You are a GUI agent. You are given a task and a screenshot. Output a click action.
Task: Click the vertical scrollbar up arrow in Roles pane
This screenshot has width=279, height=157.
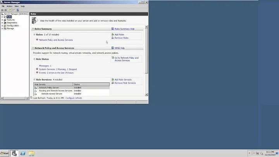(146, 27)
